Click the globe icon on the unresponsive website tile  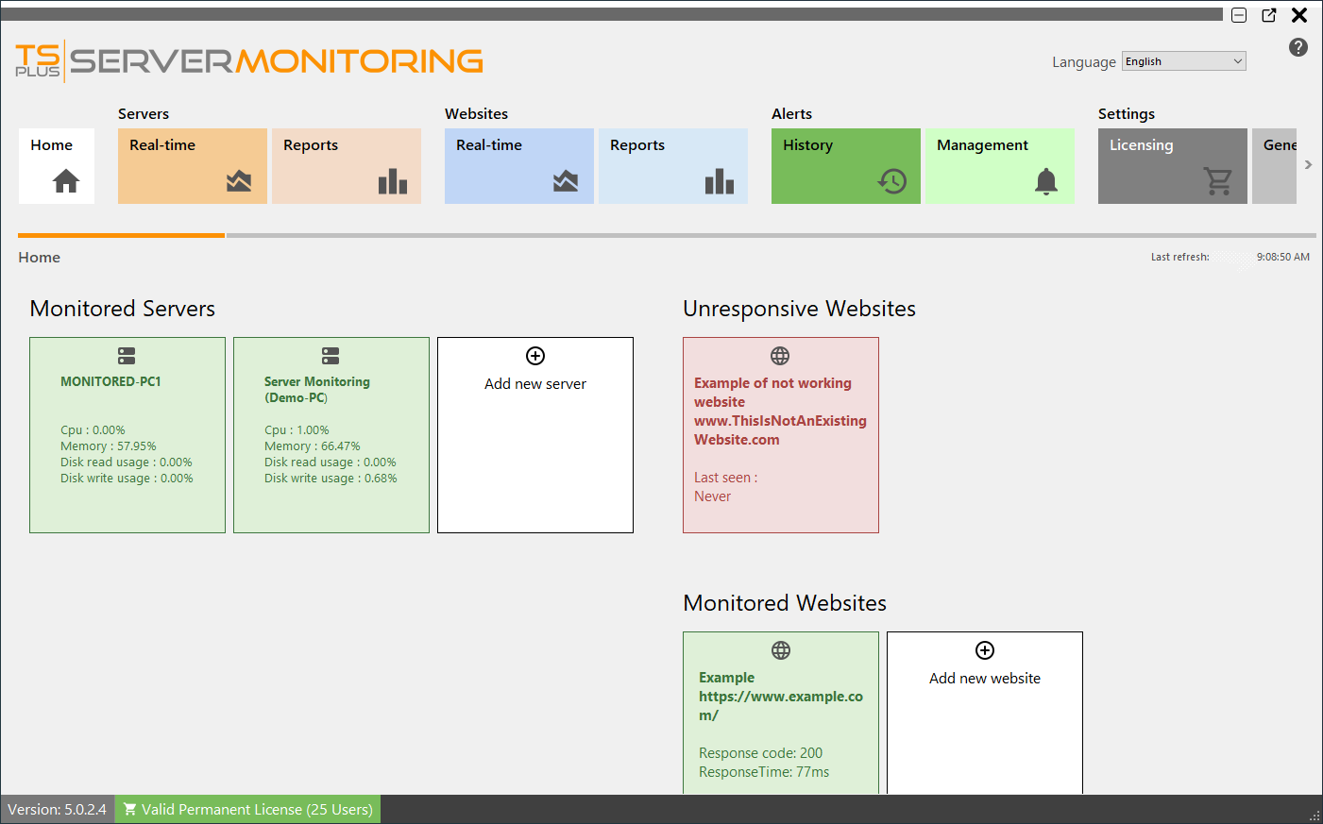(x=780, y=356)
